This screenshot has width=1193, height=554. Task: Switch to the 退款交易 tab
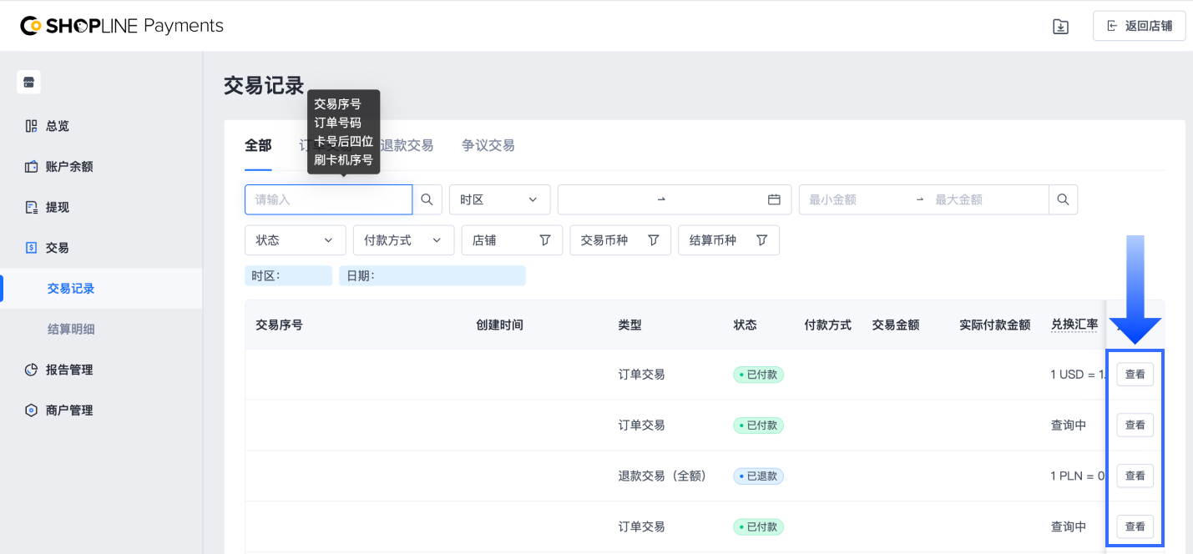[407, 145]
